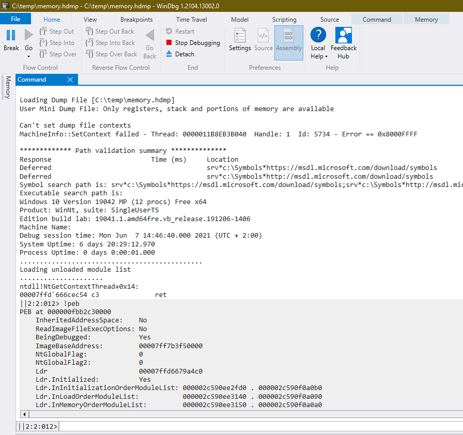Image resolution: width=463 pixels, height=435 pixels.
Task: Switch to the View ribbon tab
Action: pyautogui.click(x=90, y=20)
